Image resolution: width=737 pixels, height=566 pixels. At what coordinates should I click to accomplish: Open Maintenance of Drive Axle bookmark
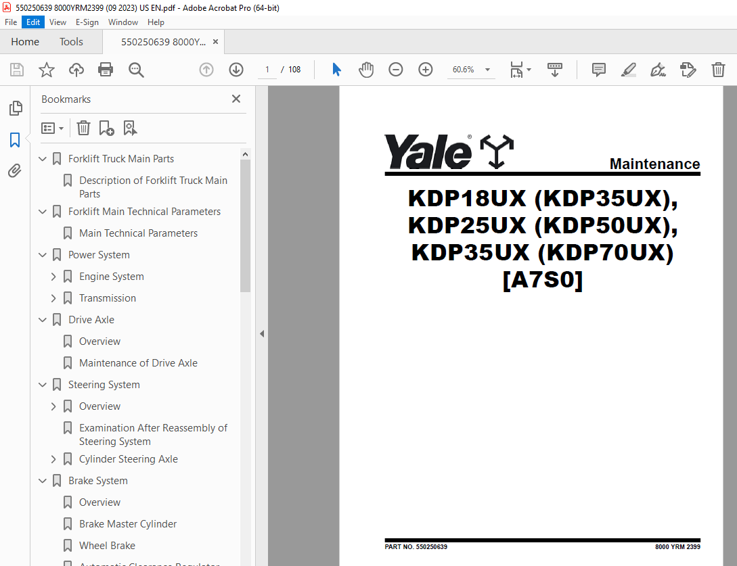point(138,362)
